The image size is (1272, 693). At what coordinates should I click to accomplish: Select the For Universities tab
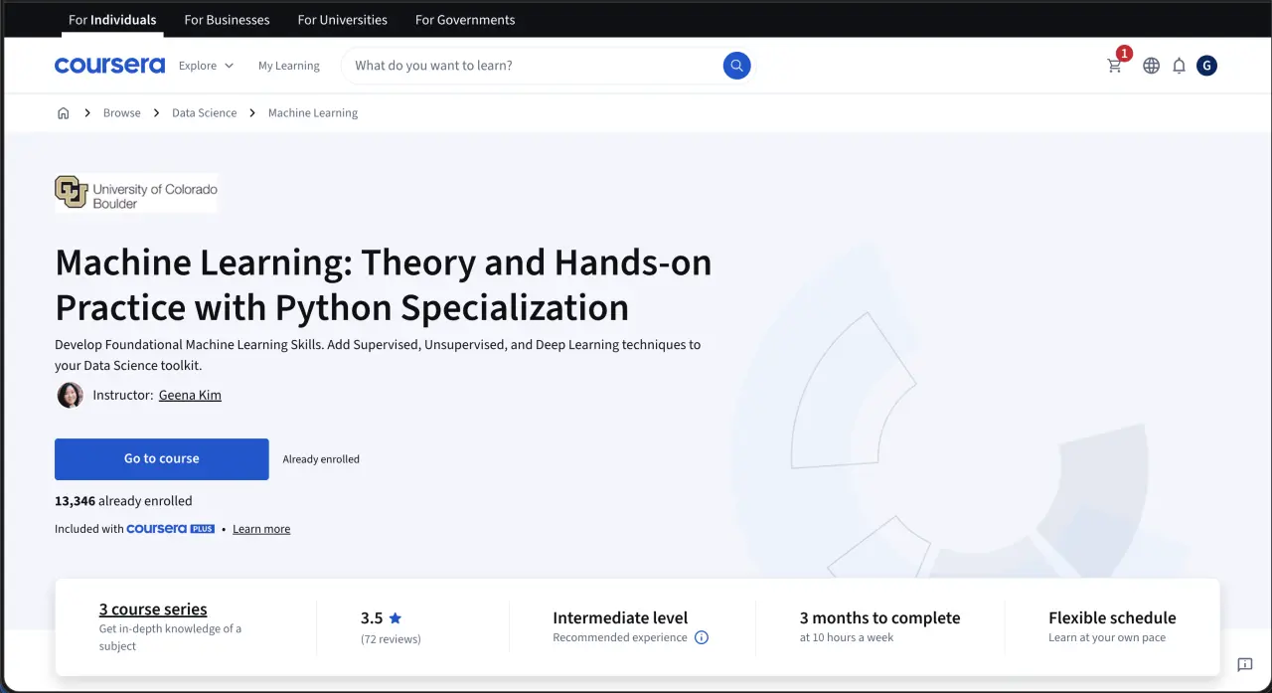click(x=343, y=20)
